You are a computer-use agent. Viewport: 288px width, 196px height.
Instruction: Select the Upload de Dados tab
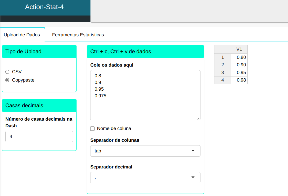tap(22, 35)
